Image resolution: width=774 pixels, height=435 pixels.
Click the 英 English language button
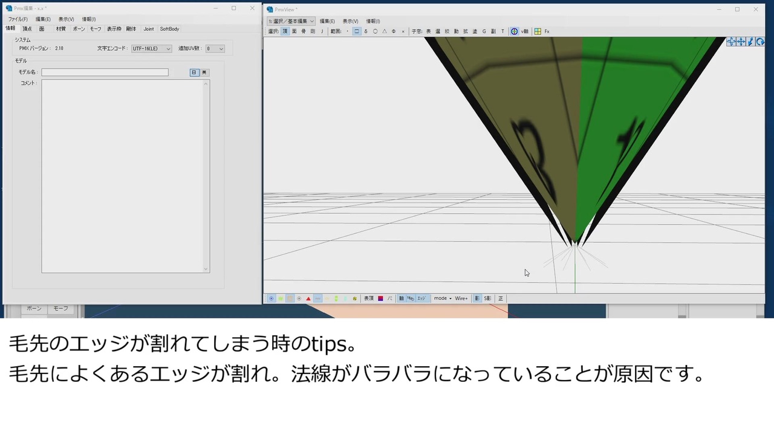coord(204,72)
